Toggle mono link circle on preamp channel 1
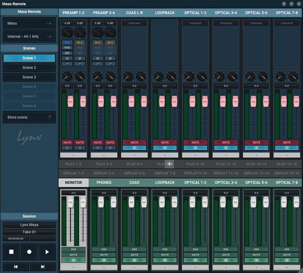 point(67,148)
